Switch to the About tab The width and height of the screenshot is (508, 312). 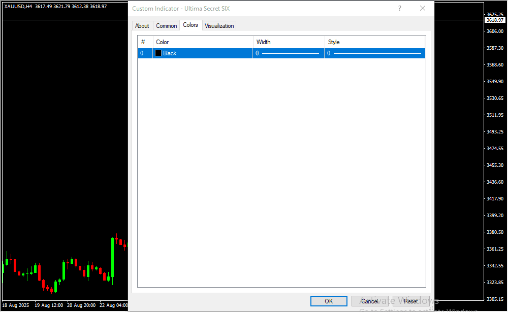[142, 26]
